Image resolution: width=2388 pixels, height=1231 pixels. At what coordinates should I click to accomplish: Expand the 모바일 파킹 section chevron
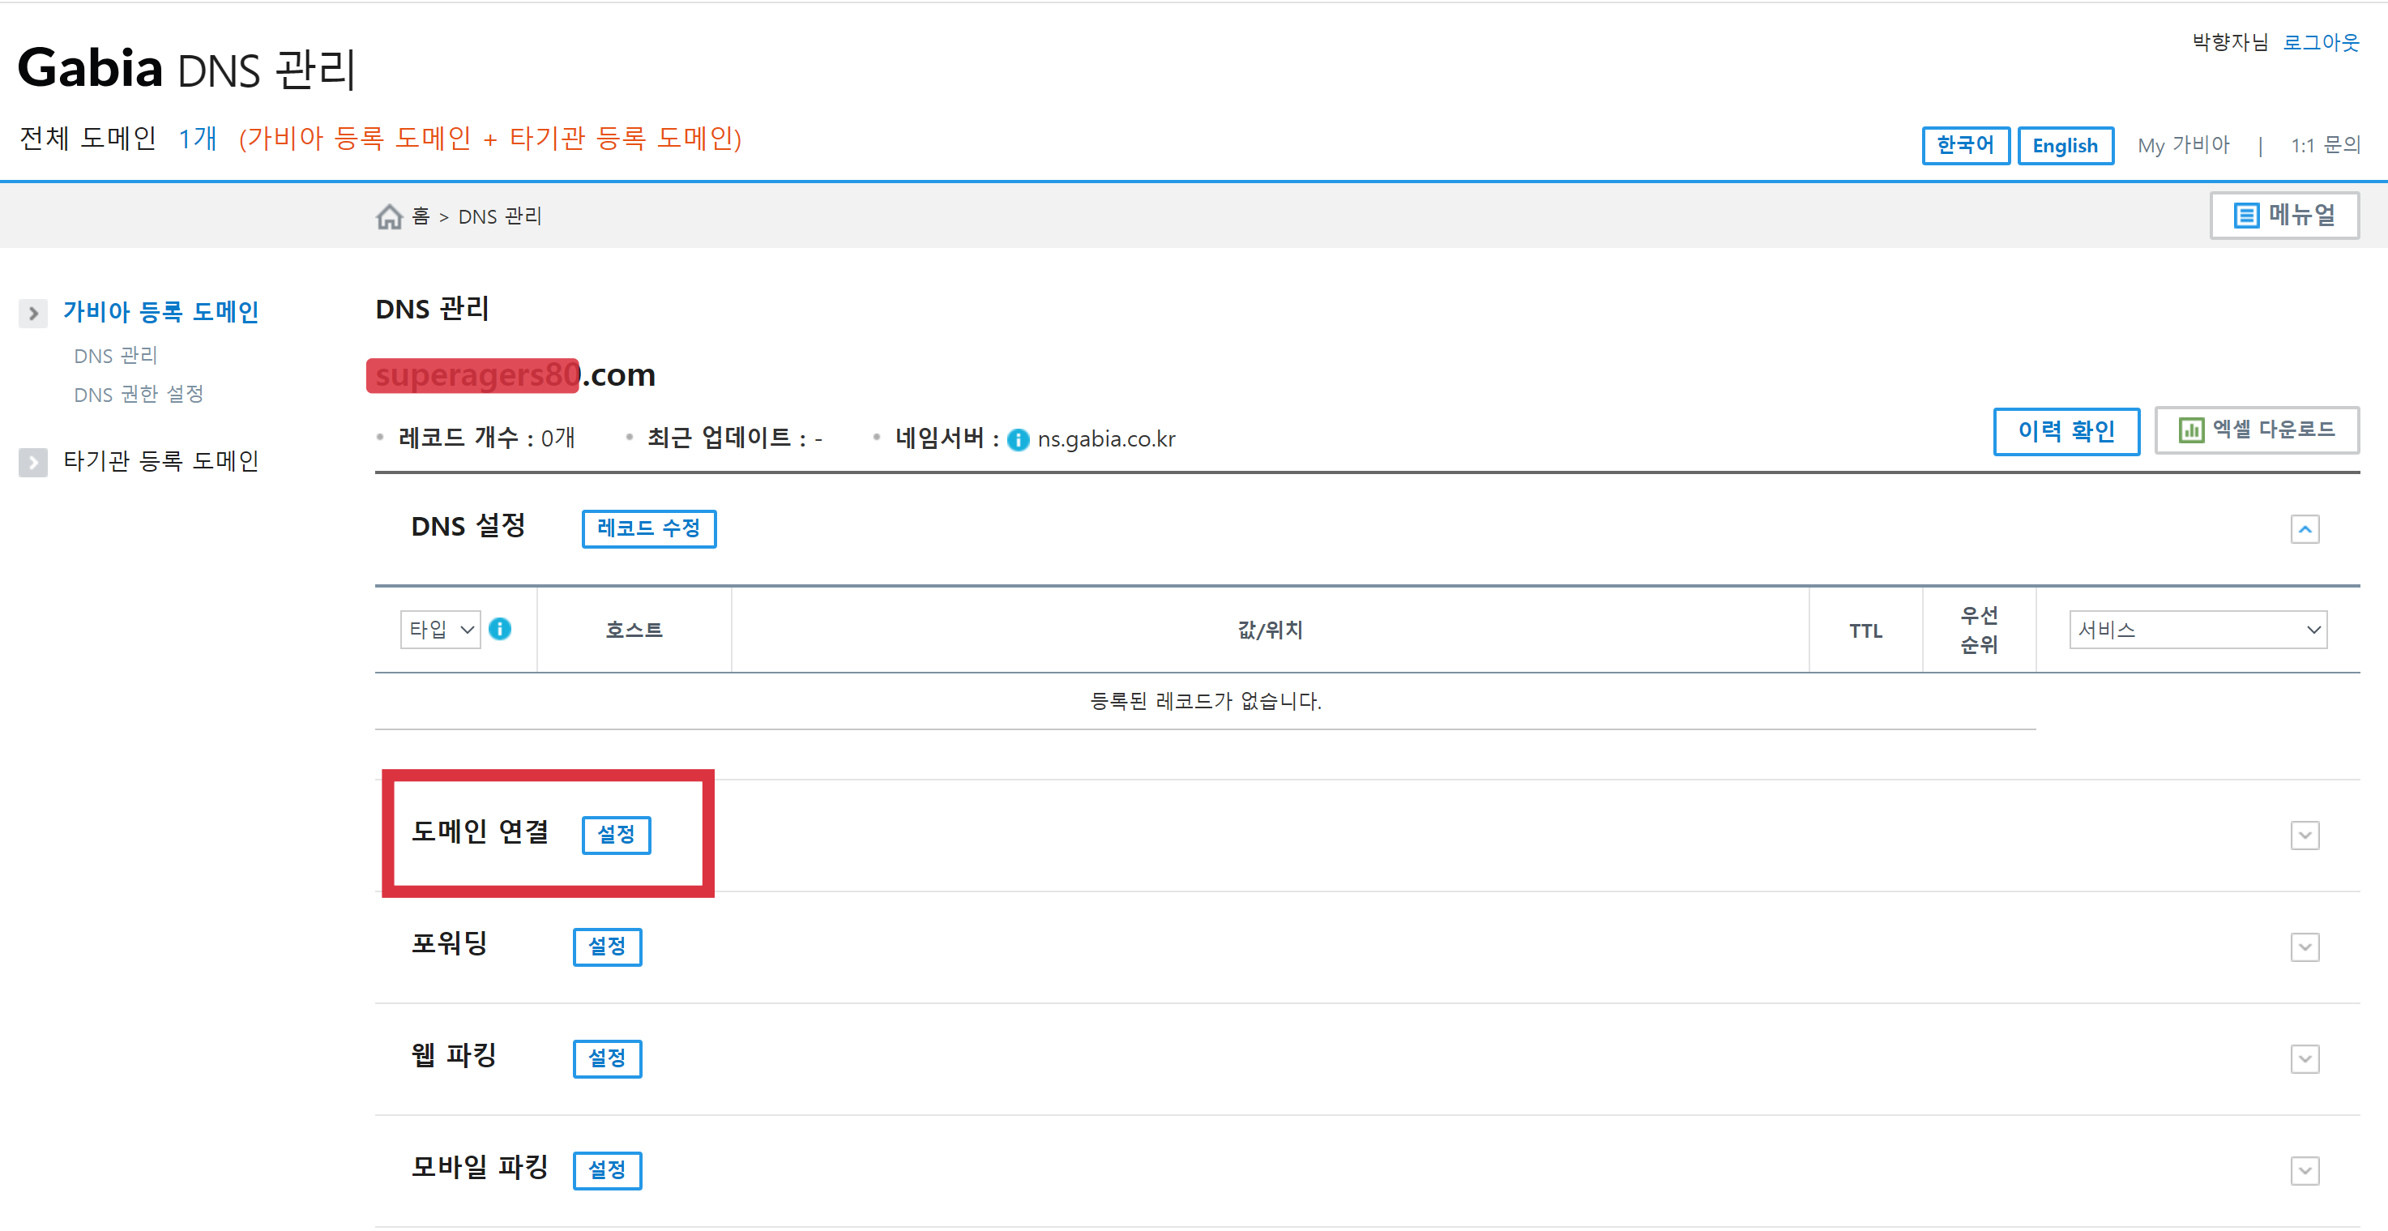click(2305, 1171)
